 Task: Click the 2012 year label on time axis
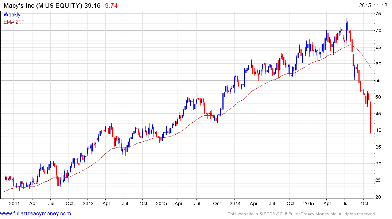(x=88, y=203)
